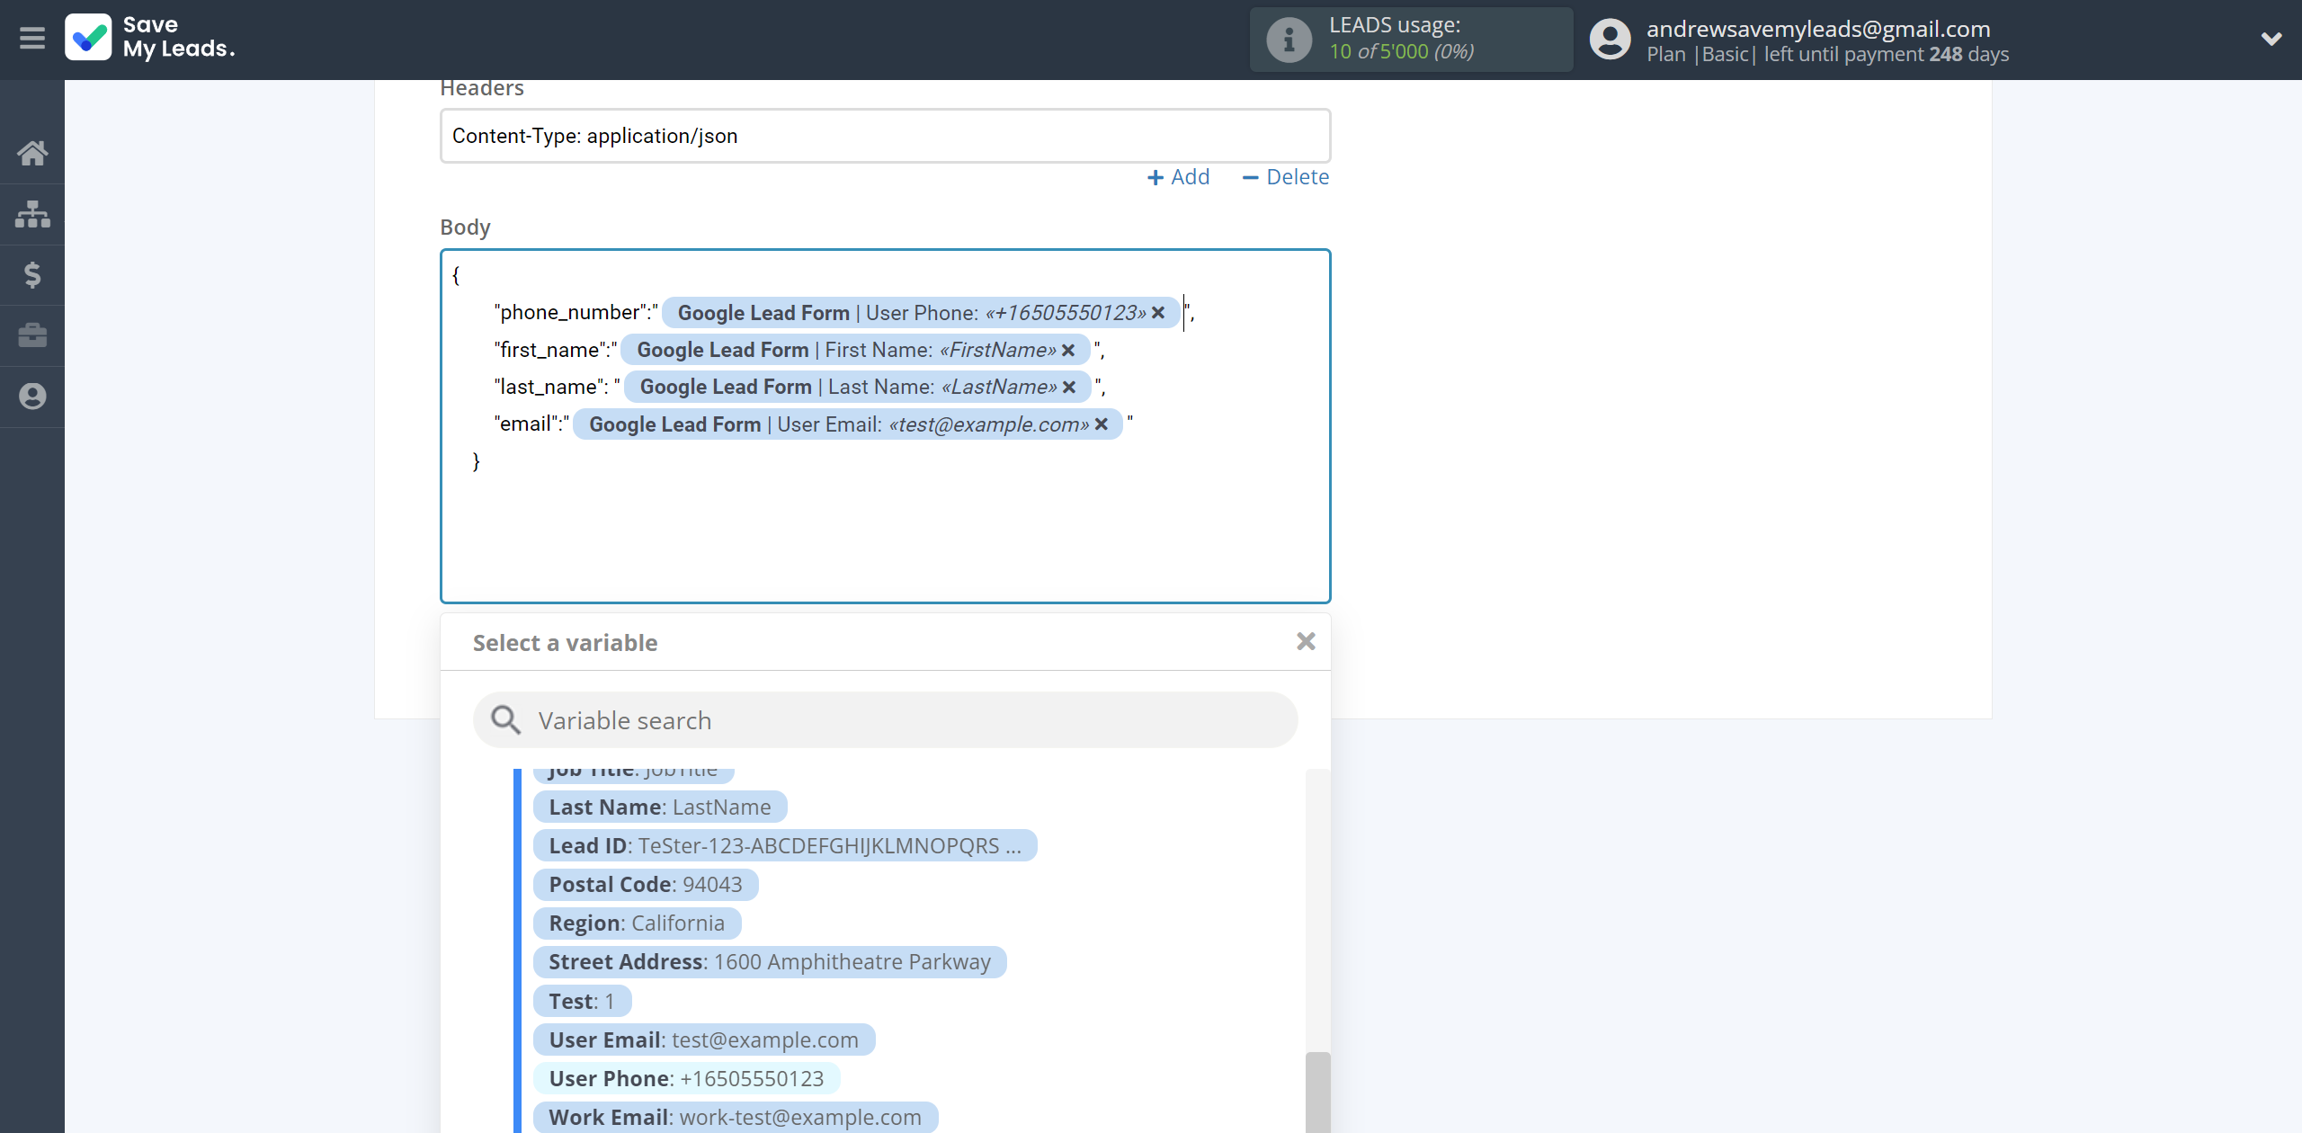Click the LEADS usage info icon
Viewport: 2302px width, 1133px height.
point(1289,40)
